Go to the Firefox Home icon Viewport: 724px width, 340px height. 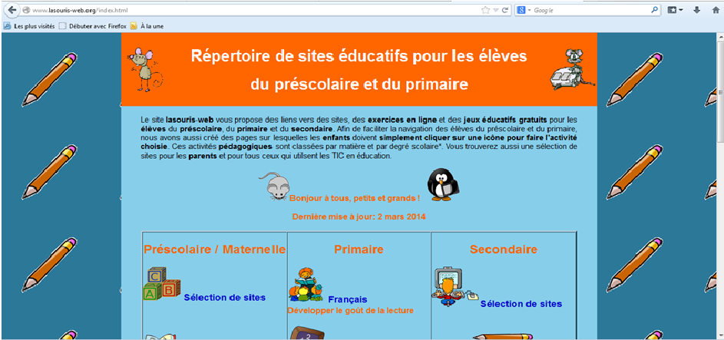(x=714, y=10)
